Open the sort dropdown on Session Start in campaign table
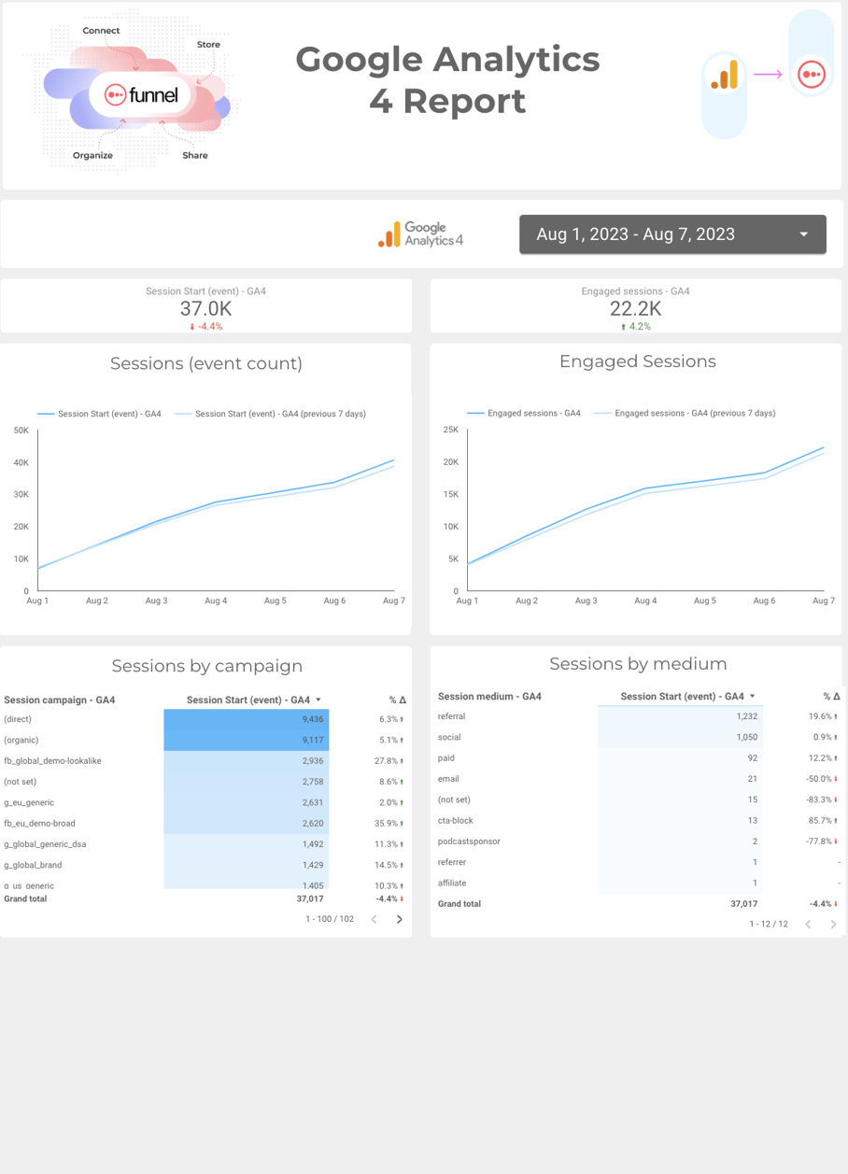The width and height of the screenshot is (848, 1174). tap(318, 697)
